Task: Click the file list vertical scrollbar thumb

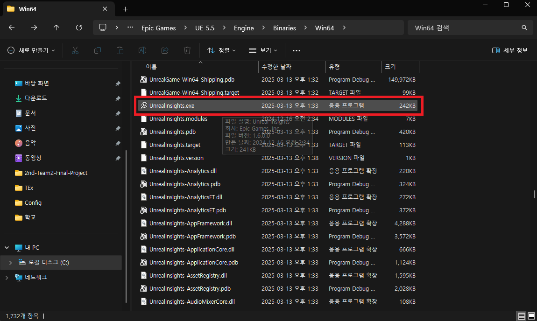Action: [x=534, y=194]
